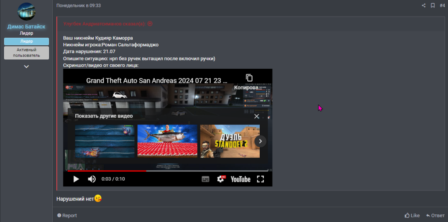This screenshot has height=222, width=448.
Task: Click the 0:03 / 0:10 time display
Action: [x=113, y=179]
